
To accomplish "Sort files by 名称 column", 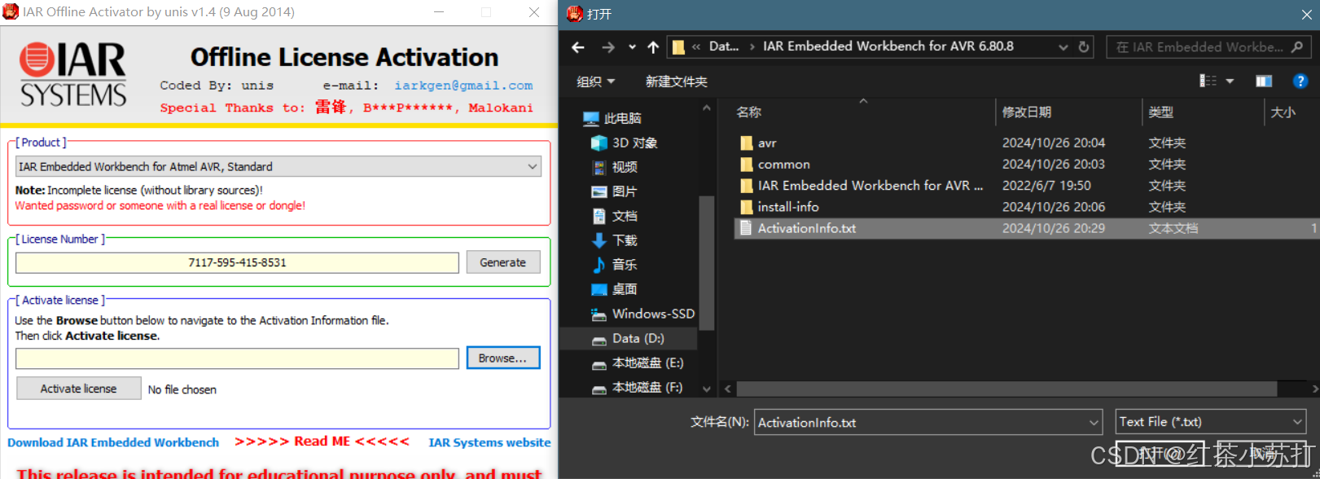I will coord(749,112).
